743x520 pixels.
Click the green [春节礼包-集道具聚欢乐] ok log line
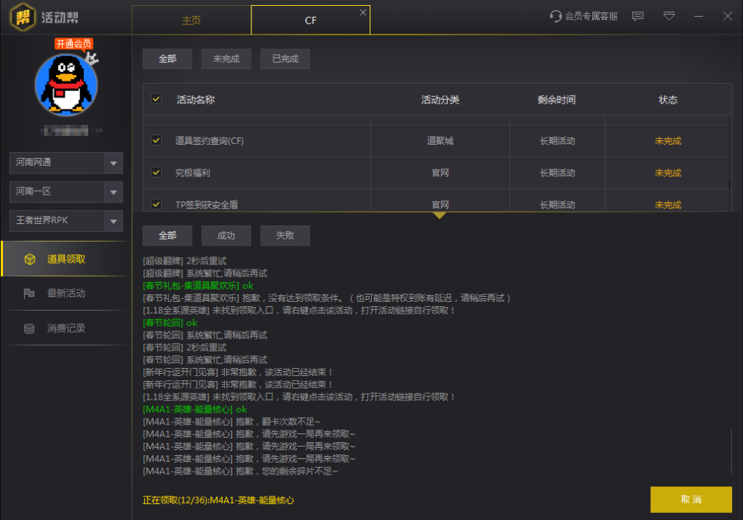coord(198,286)
